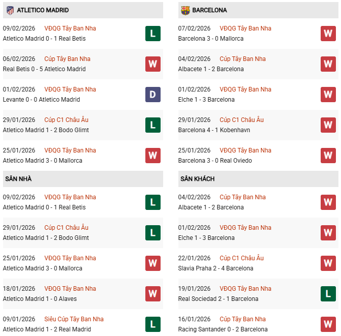Click the W badge for Real Betis 0-5 Atletico Madrid
The height and width of the screenshot is (336, 341).
coord(152,64)
